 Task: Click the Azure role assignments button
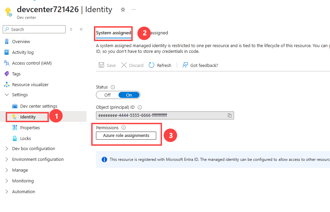tap(126, 136)
